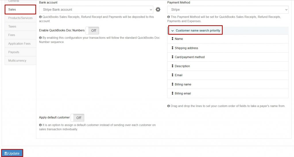Switch to the Products/Services tab

coord(20,18)
